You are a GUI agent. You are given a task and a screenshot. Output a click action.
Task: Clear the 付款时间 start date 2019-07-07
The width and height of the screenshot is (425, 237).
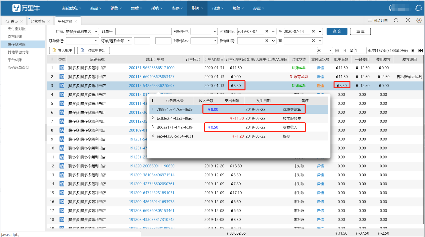[x=267, y=31]
